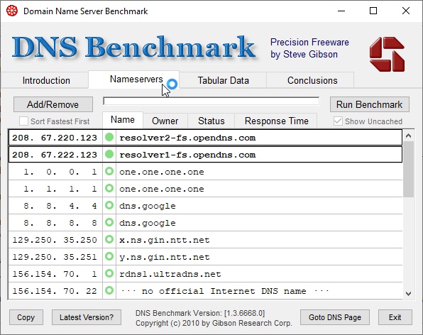
Task: Minimize the Domain Name Server Benchmark window
Action: 341,11
